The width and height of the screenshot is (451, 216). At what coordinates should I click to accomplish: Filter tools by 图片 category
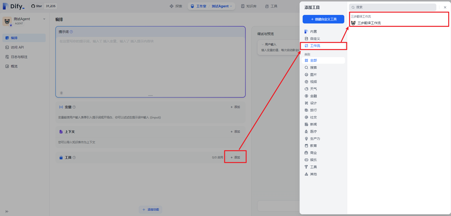click(324, 74)
